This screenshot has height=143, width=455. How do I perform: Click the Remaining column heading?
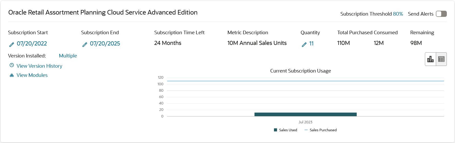click(422, 32)
